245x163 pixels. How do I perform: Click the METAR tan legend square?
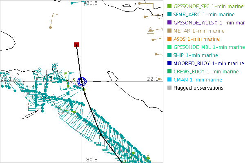click(x=170, y=31)
